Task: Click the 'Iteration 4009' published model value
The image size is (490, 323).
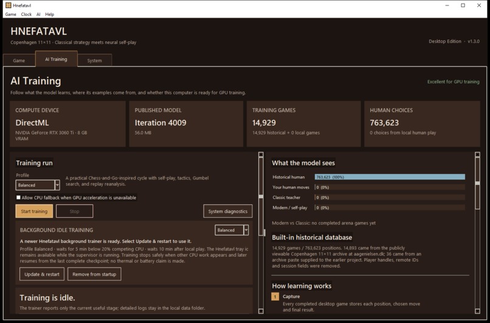Action: (160, 123)
